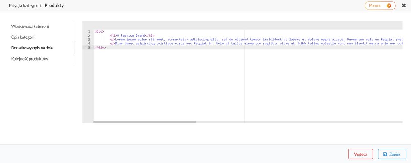
Task: Click the Wstecz button
Action: click(x=360, y=154)
